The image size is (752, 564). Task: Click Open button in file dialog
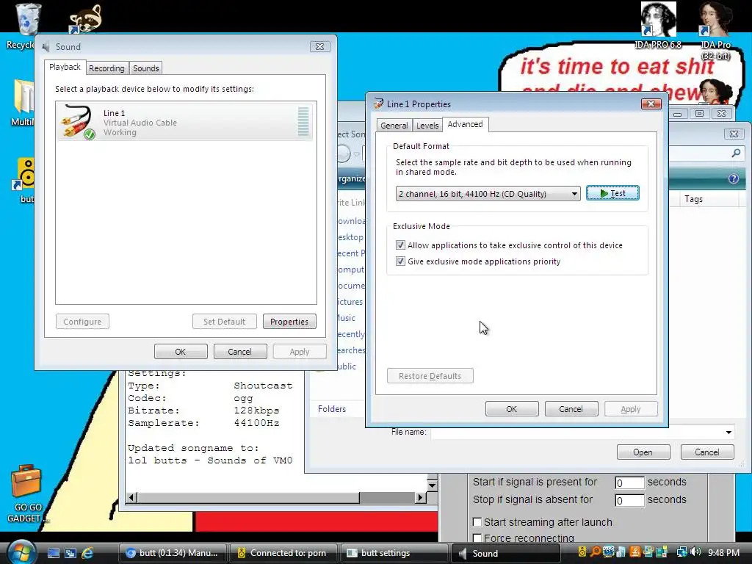tap(643, 452)
